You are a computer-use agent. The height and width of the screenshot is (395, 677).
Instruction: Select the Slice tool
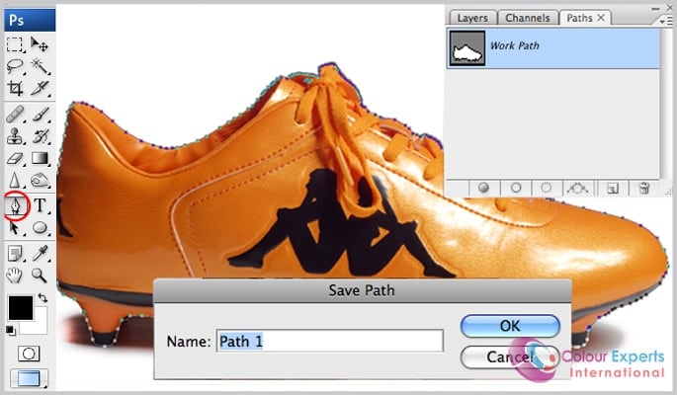[40, 88]
